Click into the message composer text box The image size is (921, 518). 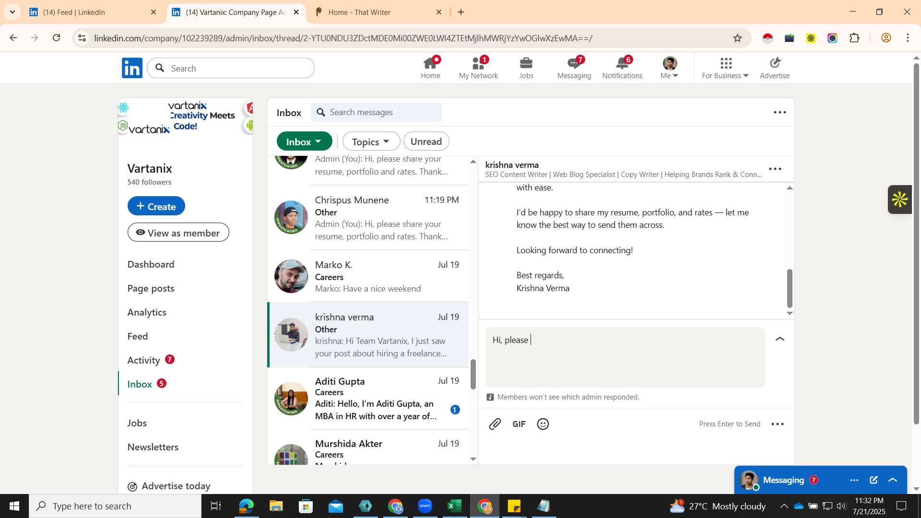coord(625,357)
